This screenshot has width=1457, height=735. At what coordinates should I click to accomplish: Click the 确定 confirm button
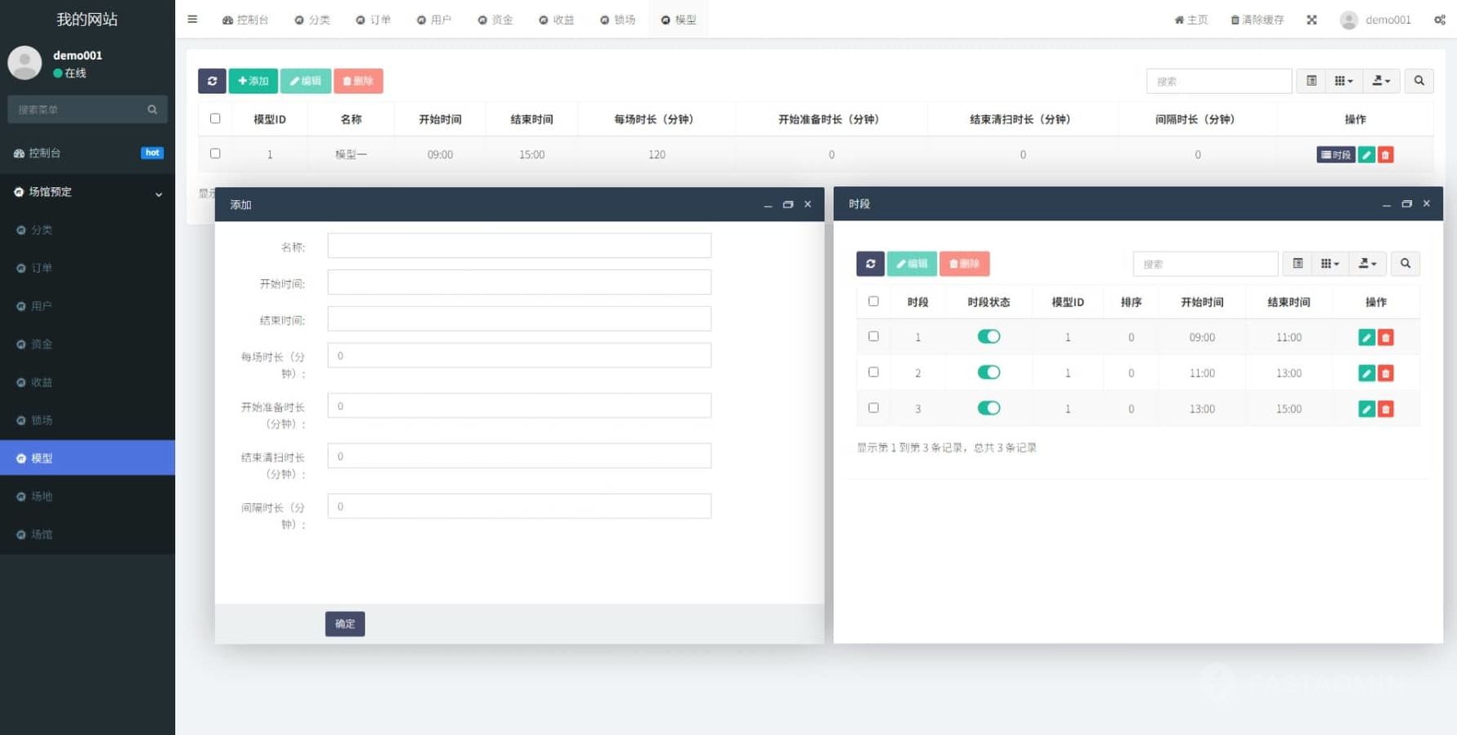click(344, 624)
